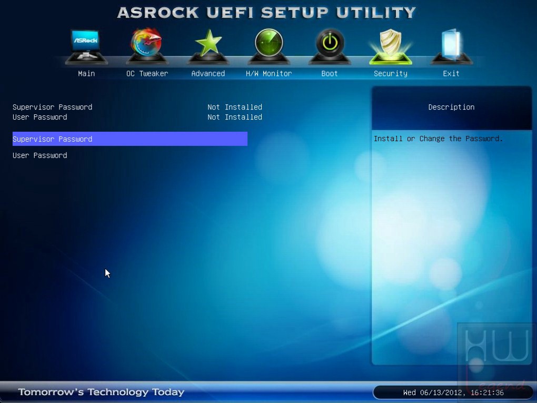This screenshot has height=403, width=537.
Task: Click the Supervisor Password status label
Action: click(x=53, y=107)
